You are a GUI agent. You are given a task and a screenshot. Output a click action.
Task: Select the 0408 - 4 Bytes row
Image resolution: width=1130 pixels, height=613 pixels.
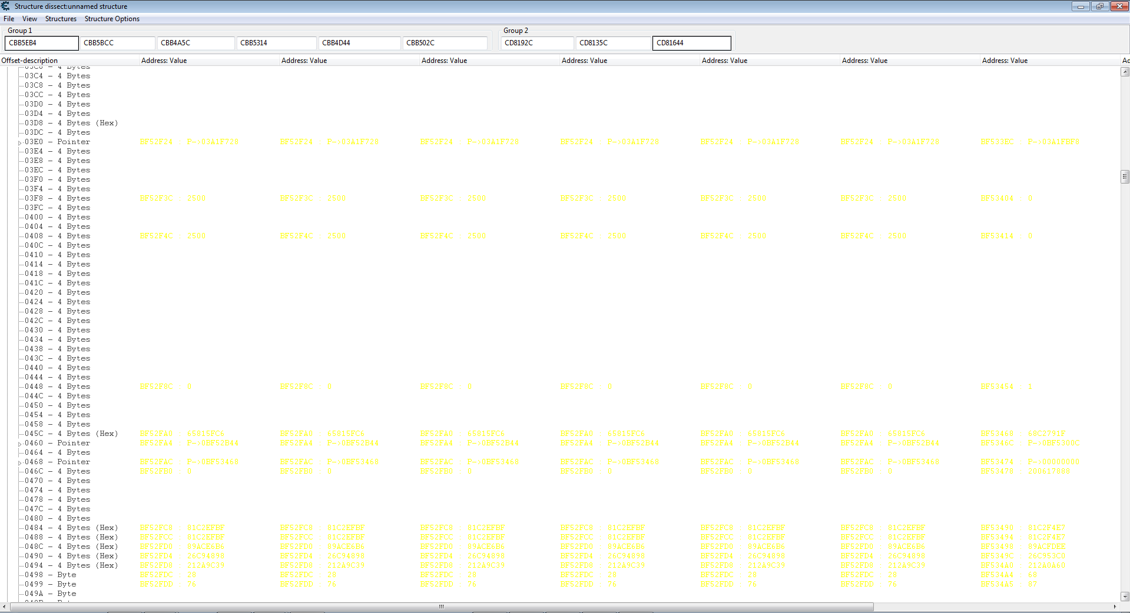click(x=58, y=236)
